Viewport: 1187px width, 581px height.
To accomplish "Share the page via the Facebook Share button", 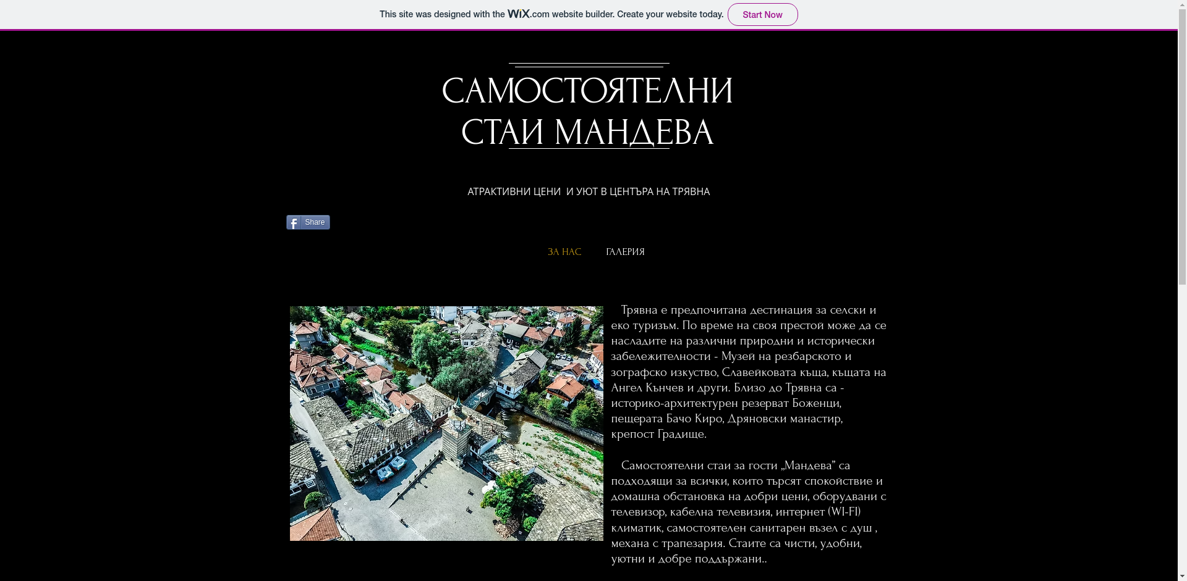I will [x=308, y=222].
